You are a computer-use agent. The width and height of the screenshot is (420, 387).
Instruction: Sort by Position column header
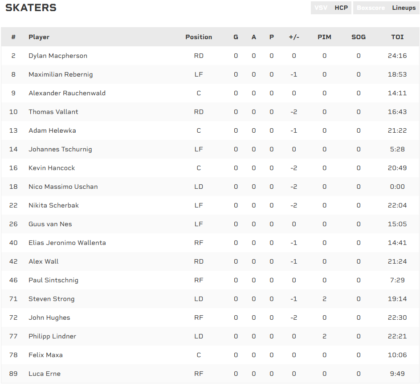pos(199,37)
